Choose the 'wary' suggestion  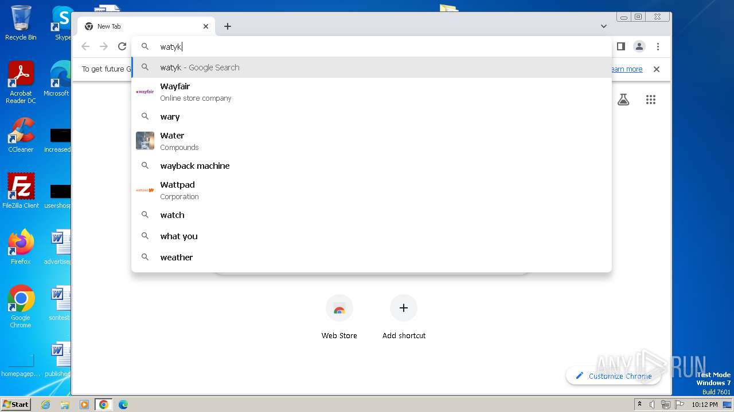click(x=372, y=117)
